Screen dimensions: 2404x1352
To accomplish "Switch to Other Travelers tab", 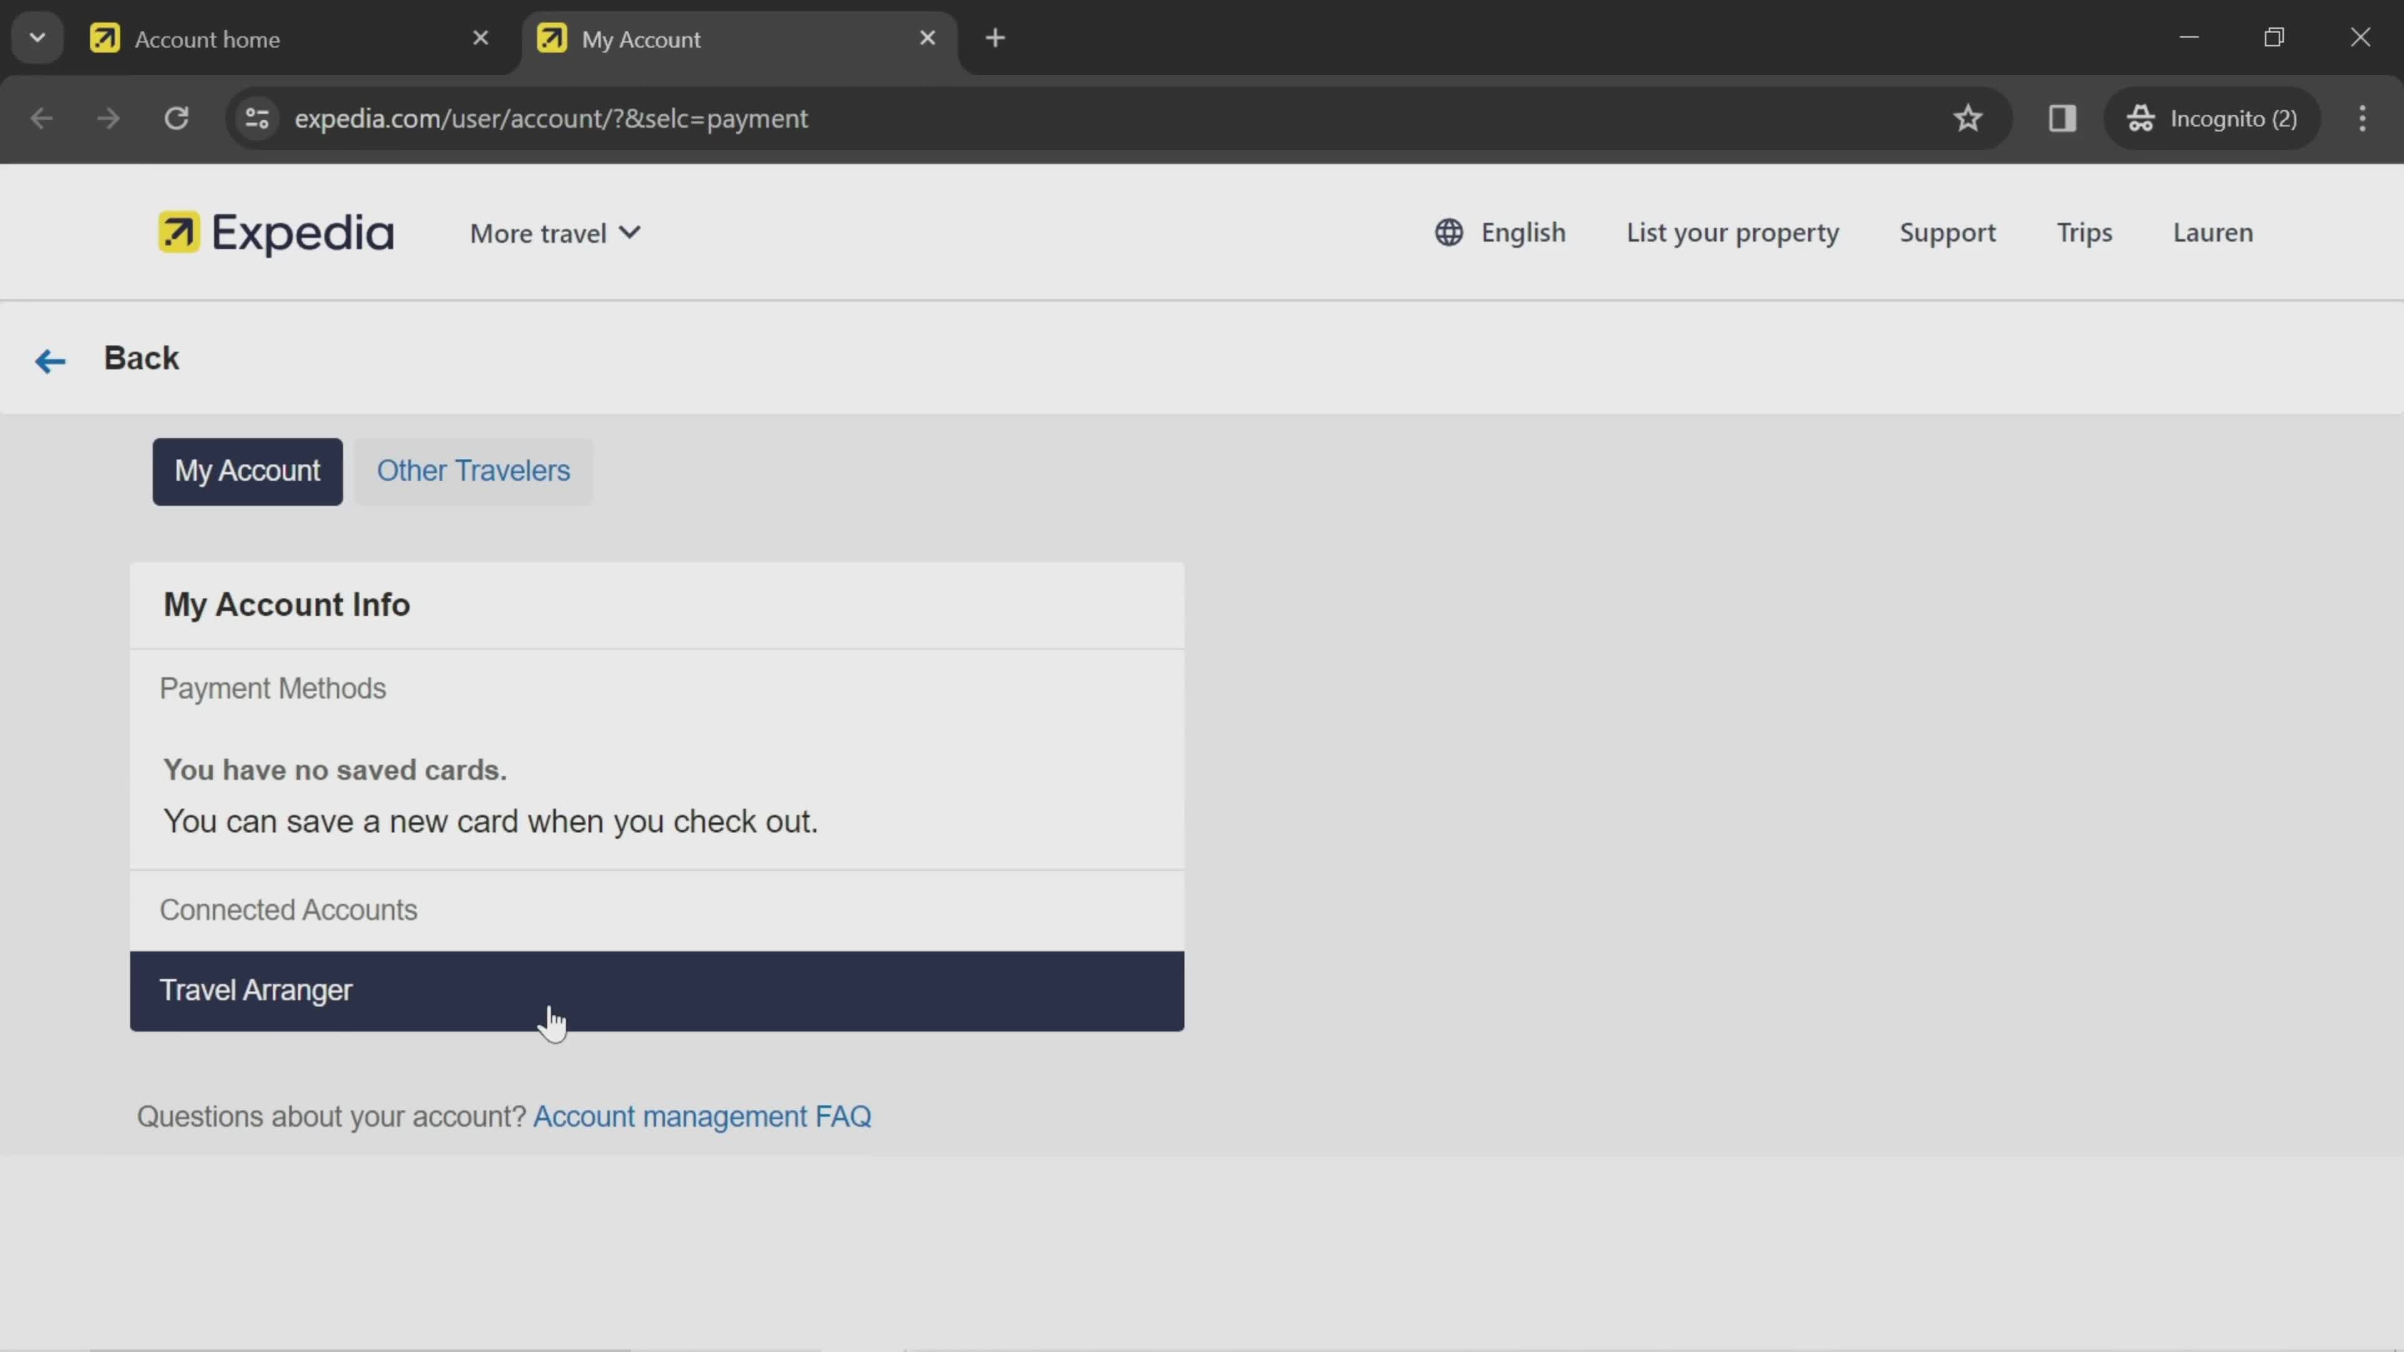I will click(x=473, y=471).
